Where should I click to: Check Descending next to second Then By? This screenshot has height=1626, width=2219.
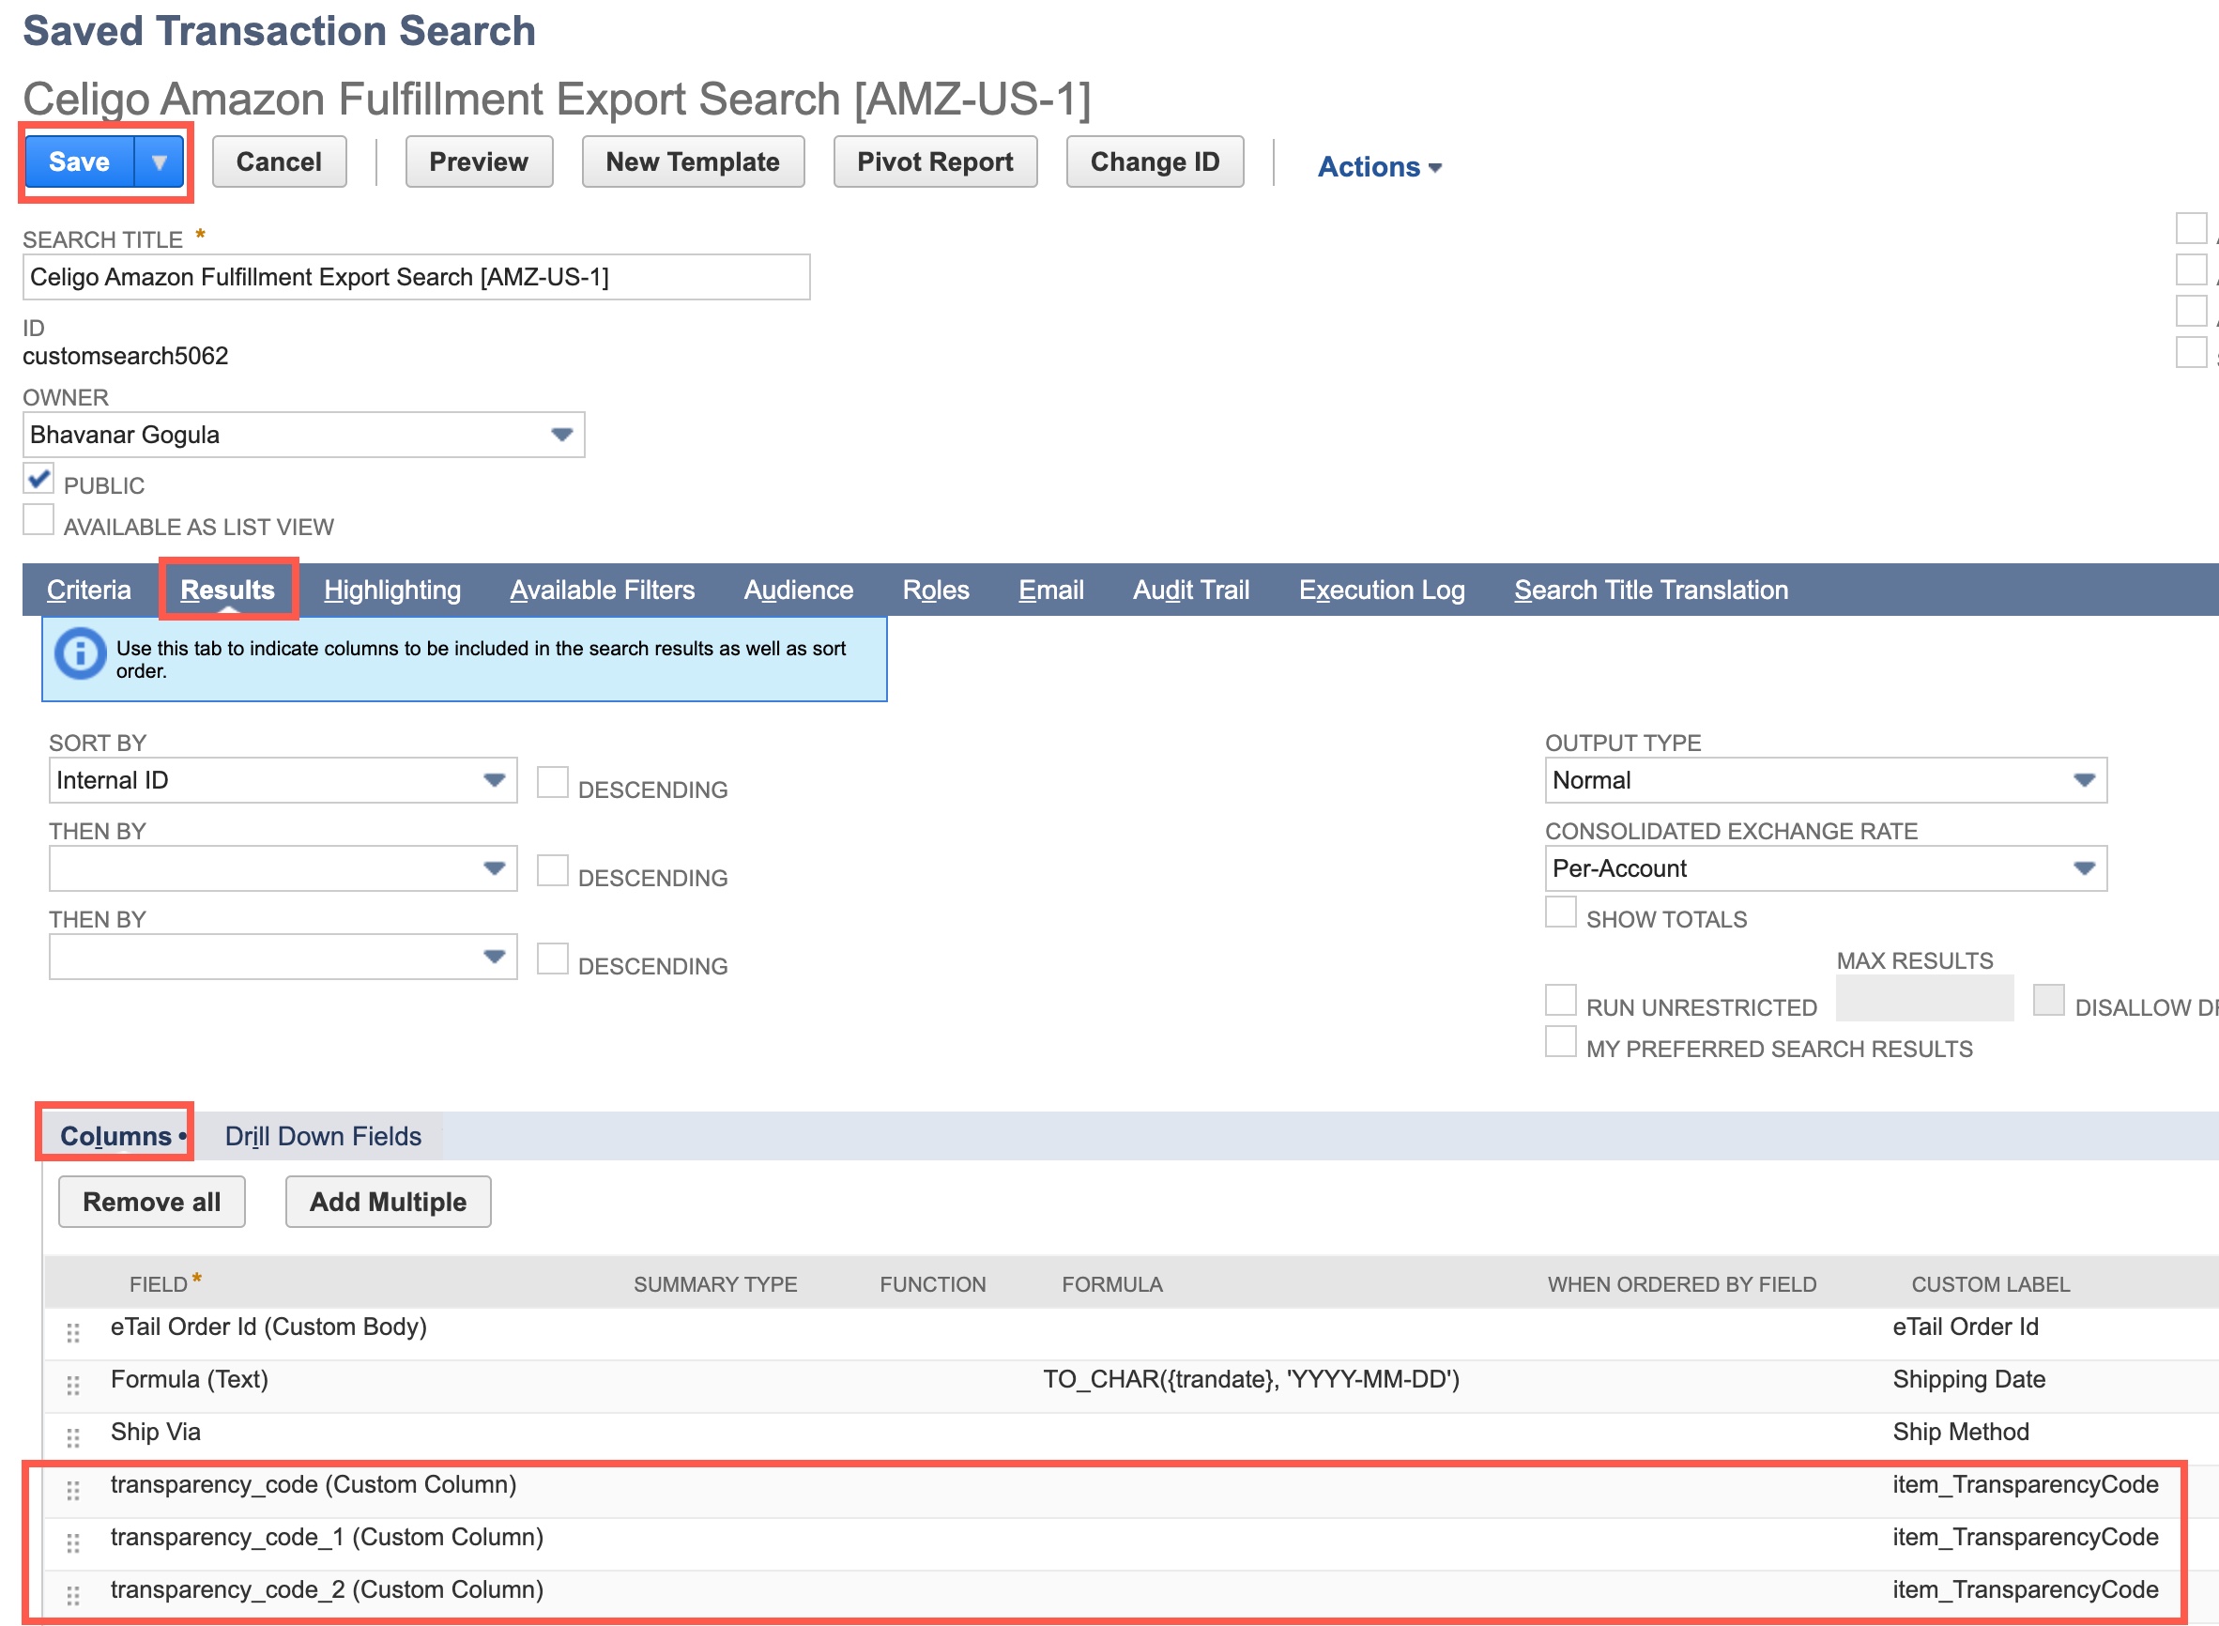[552, 959]
